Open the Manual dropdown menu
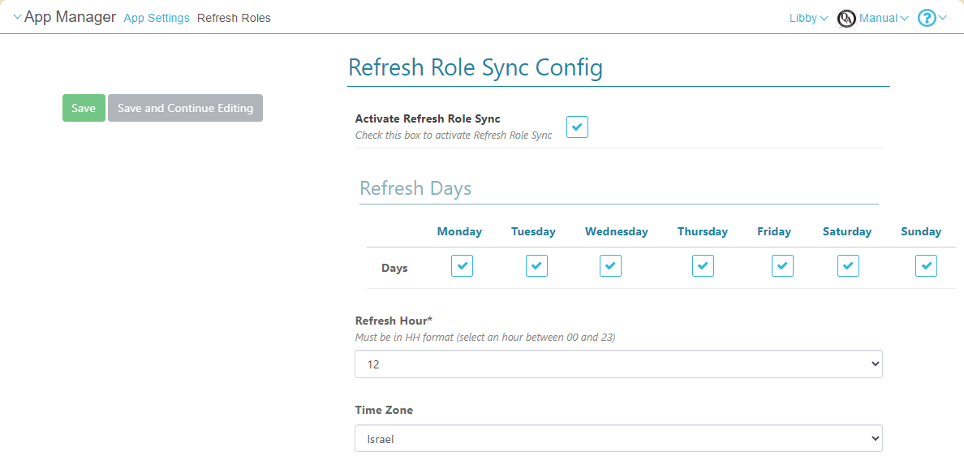This screenshot has width=964, height=465. coord(883,18)
